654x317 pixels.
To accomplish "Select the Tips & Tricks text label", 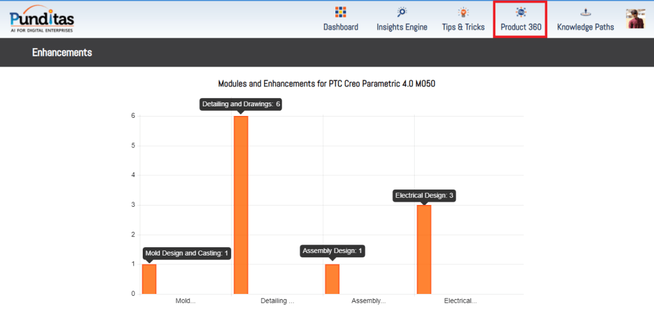I will tap(463, 27).
